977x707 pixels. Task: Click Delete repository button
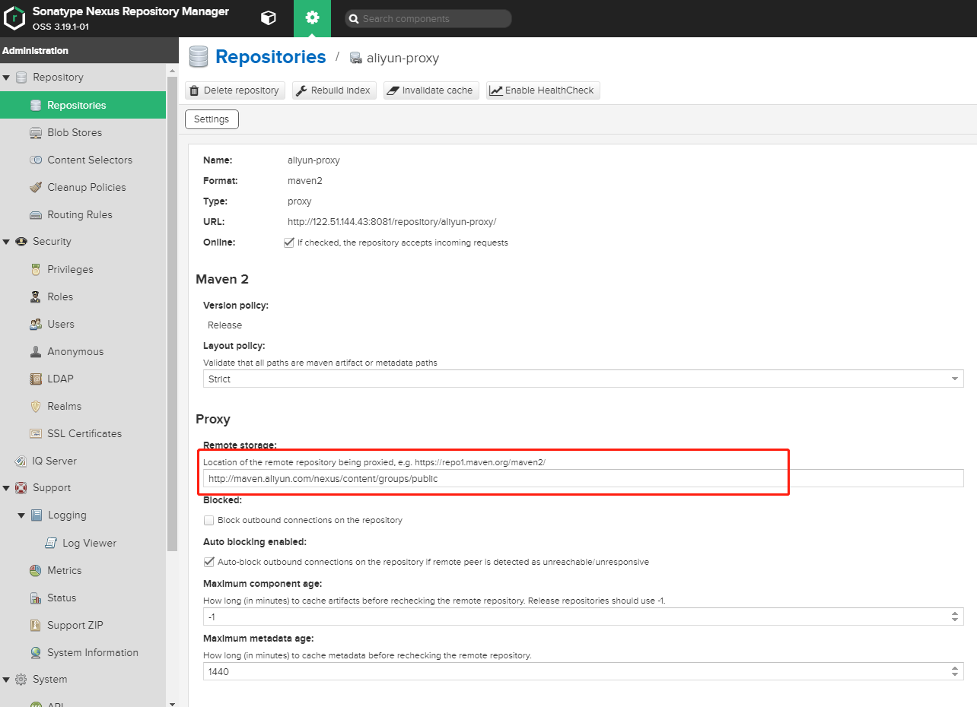click(x=235, y=90)
